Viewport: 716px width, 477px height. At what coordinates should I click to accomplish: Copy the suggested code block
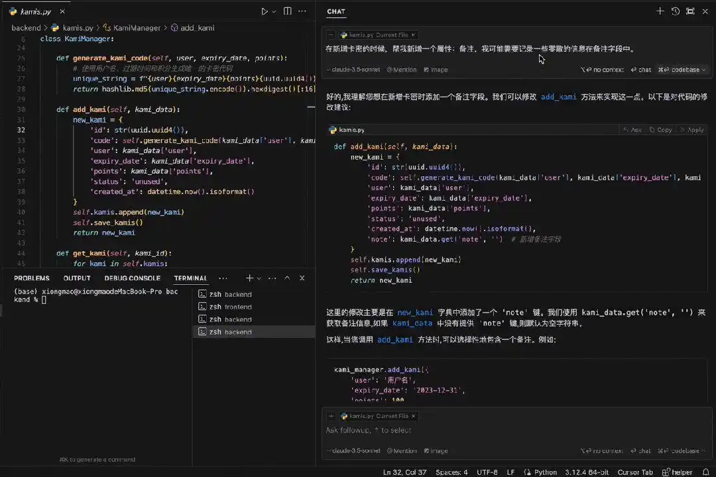[663, 130]
